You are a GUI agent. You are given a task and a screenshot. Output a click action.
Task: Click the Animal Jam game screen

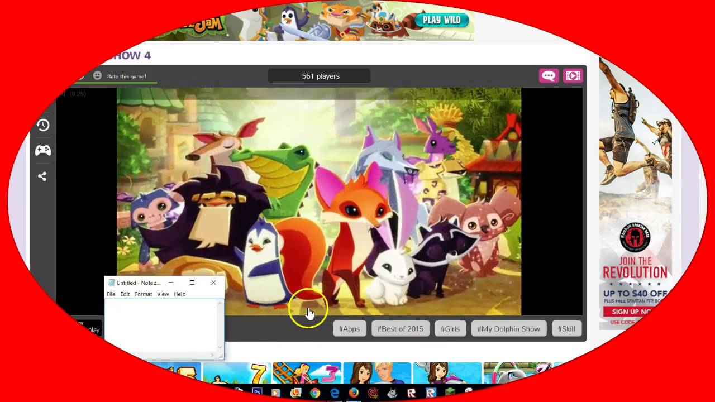319,201
